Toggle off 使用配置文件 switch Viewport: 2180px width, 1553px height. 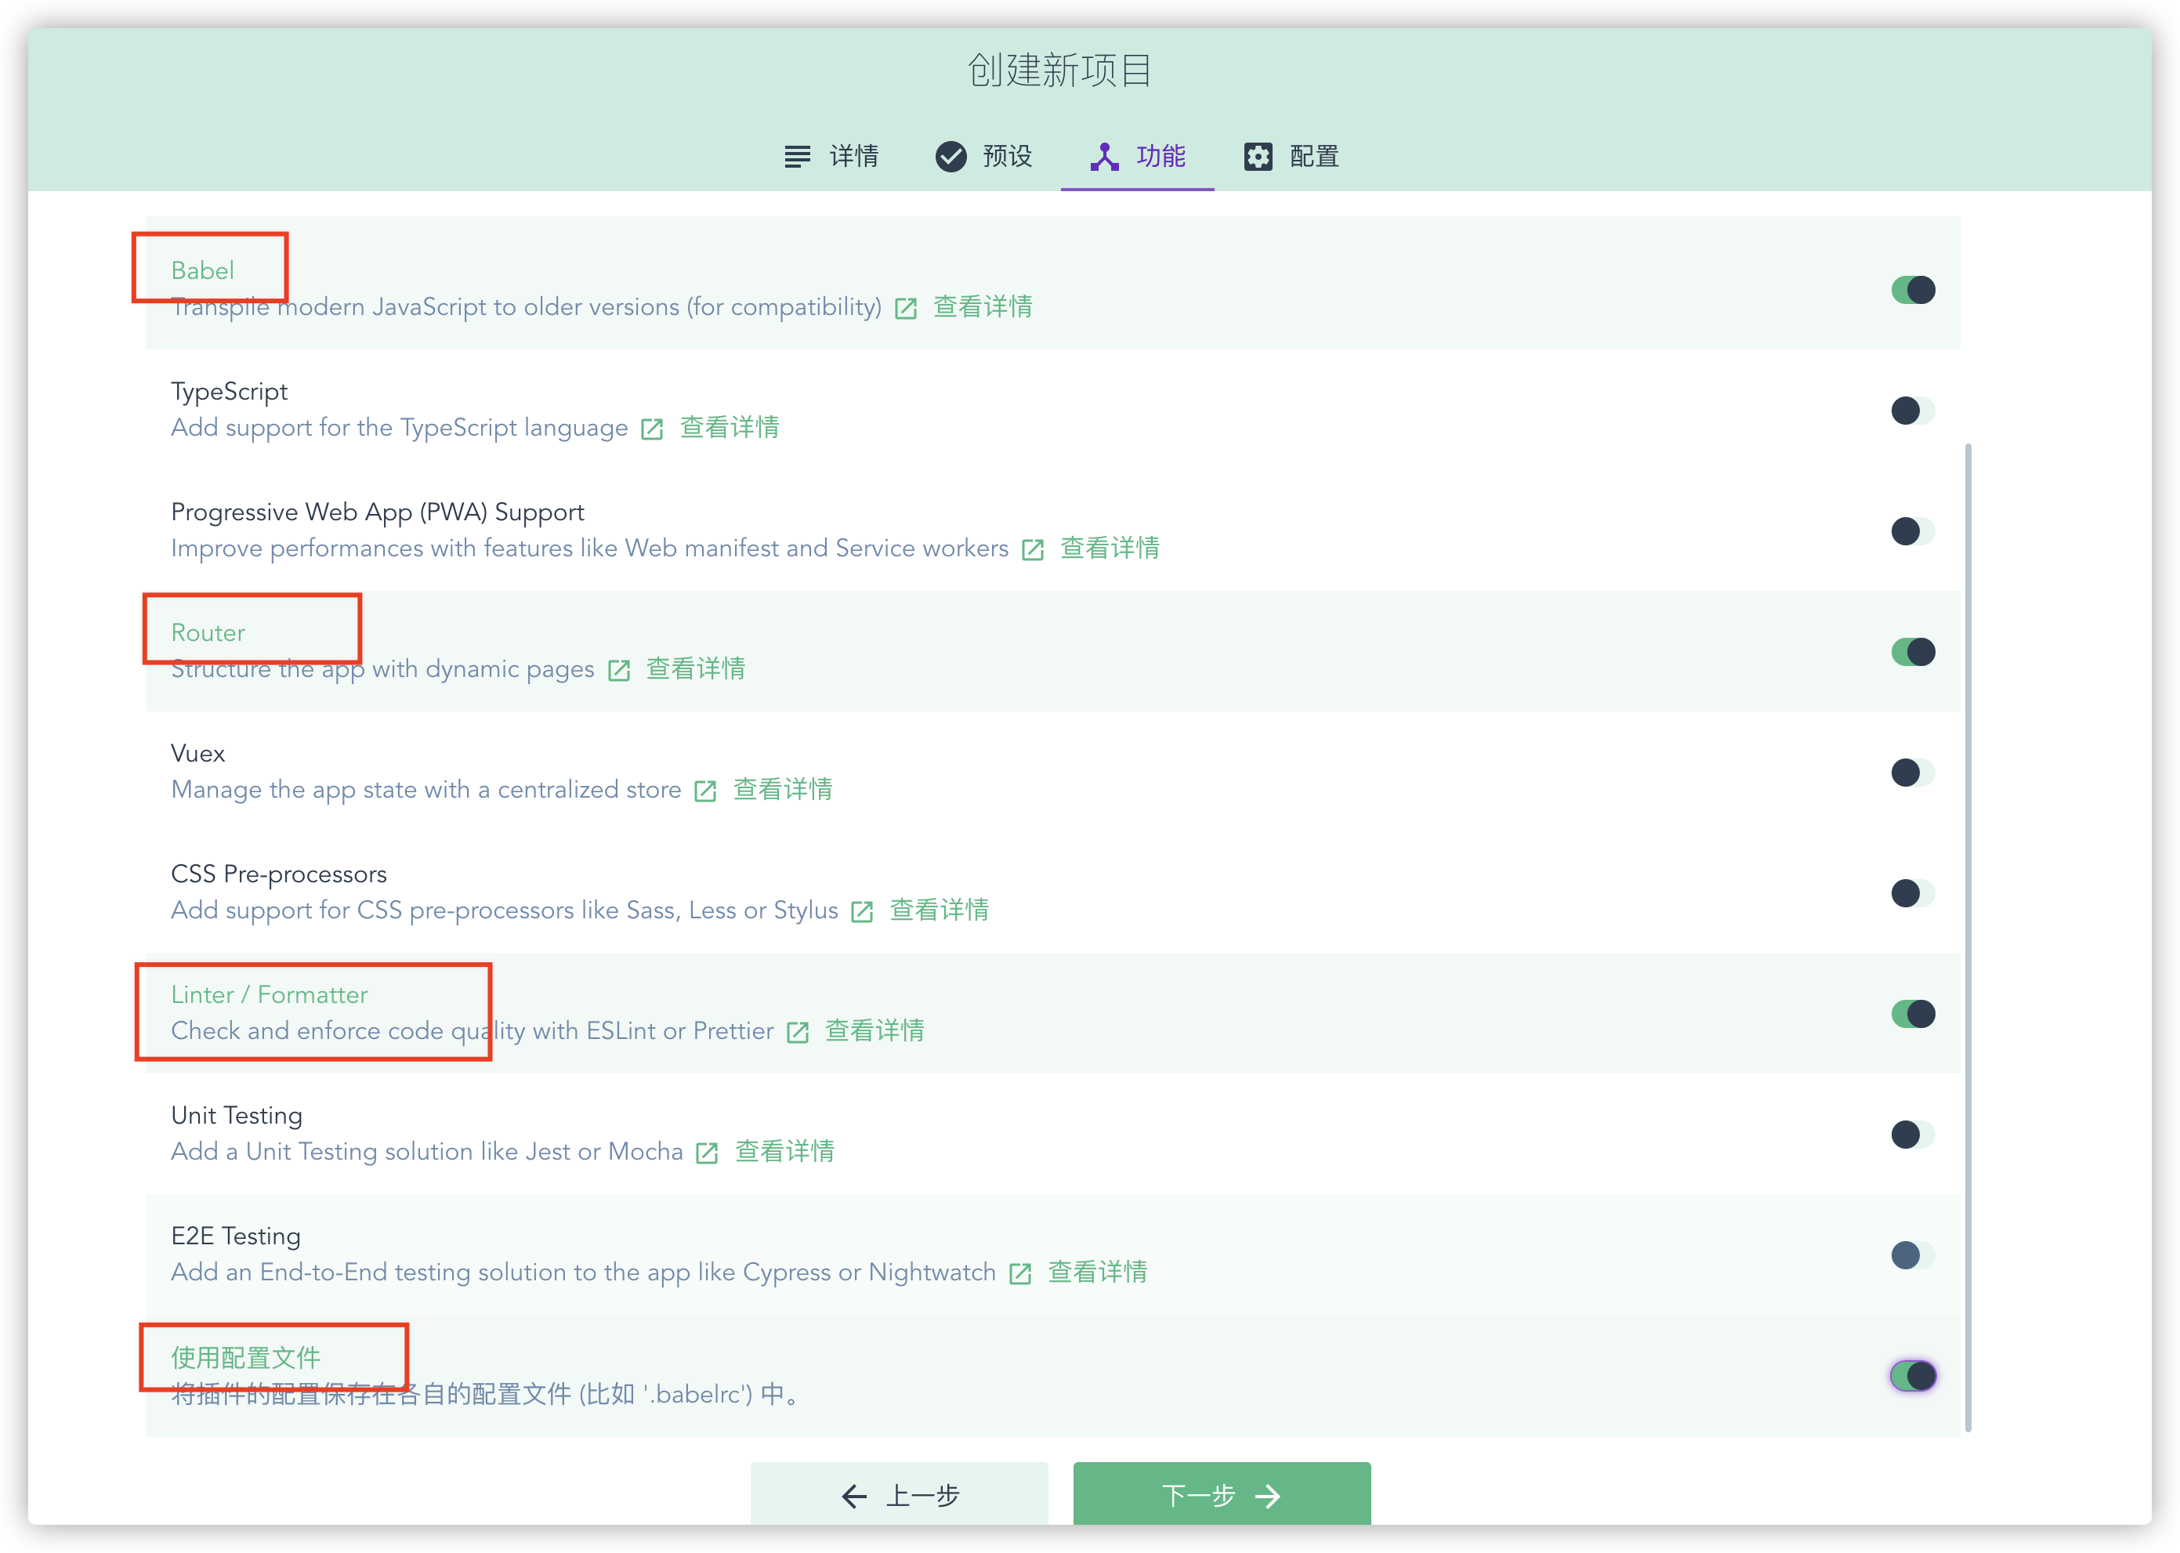1912,1375
